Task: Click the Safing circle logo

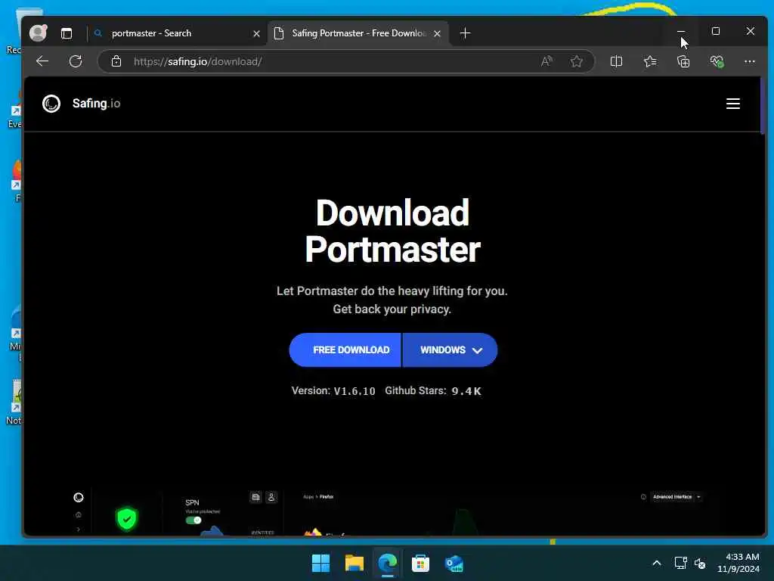Action: (x=51, y=103)
